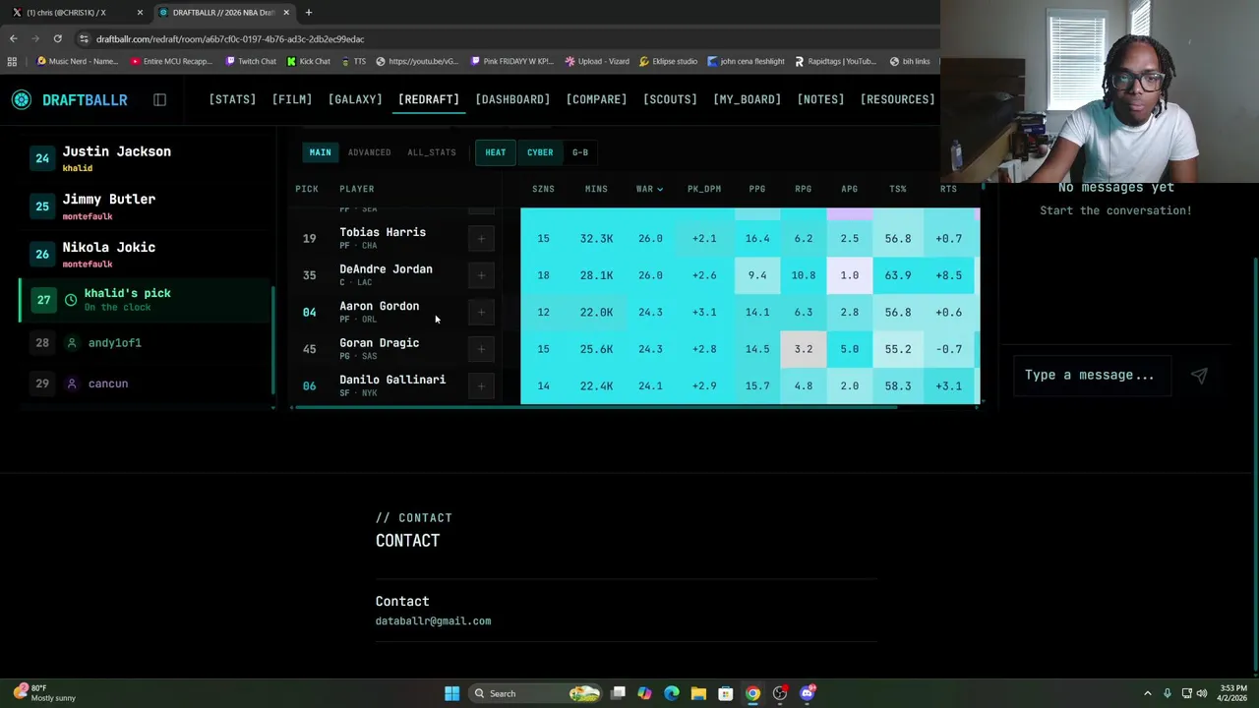The image size is (1259, 708).
Task: Sort table by PICK column
Action: (307, 189)
